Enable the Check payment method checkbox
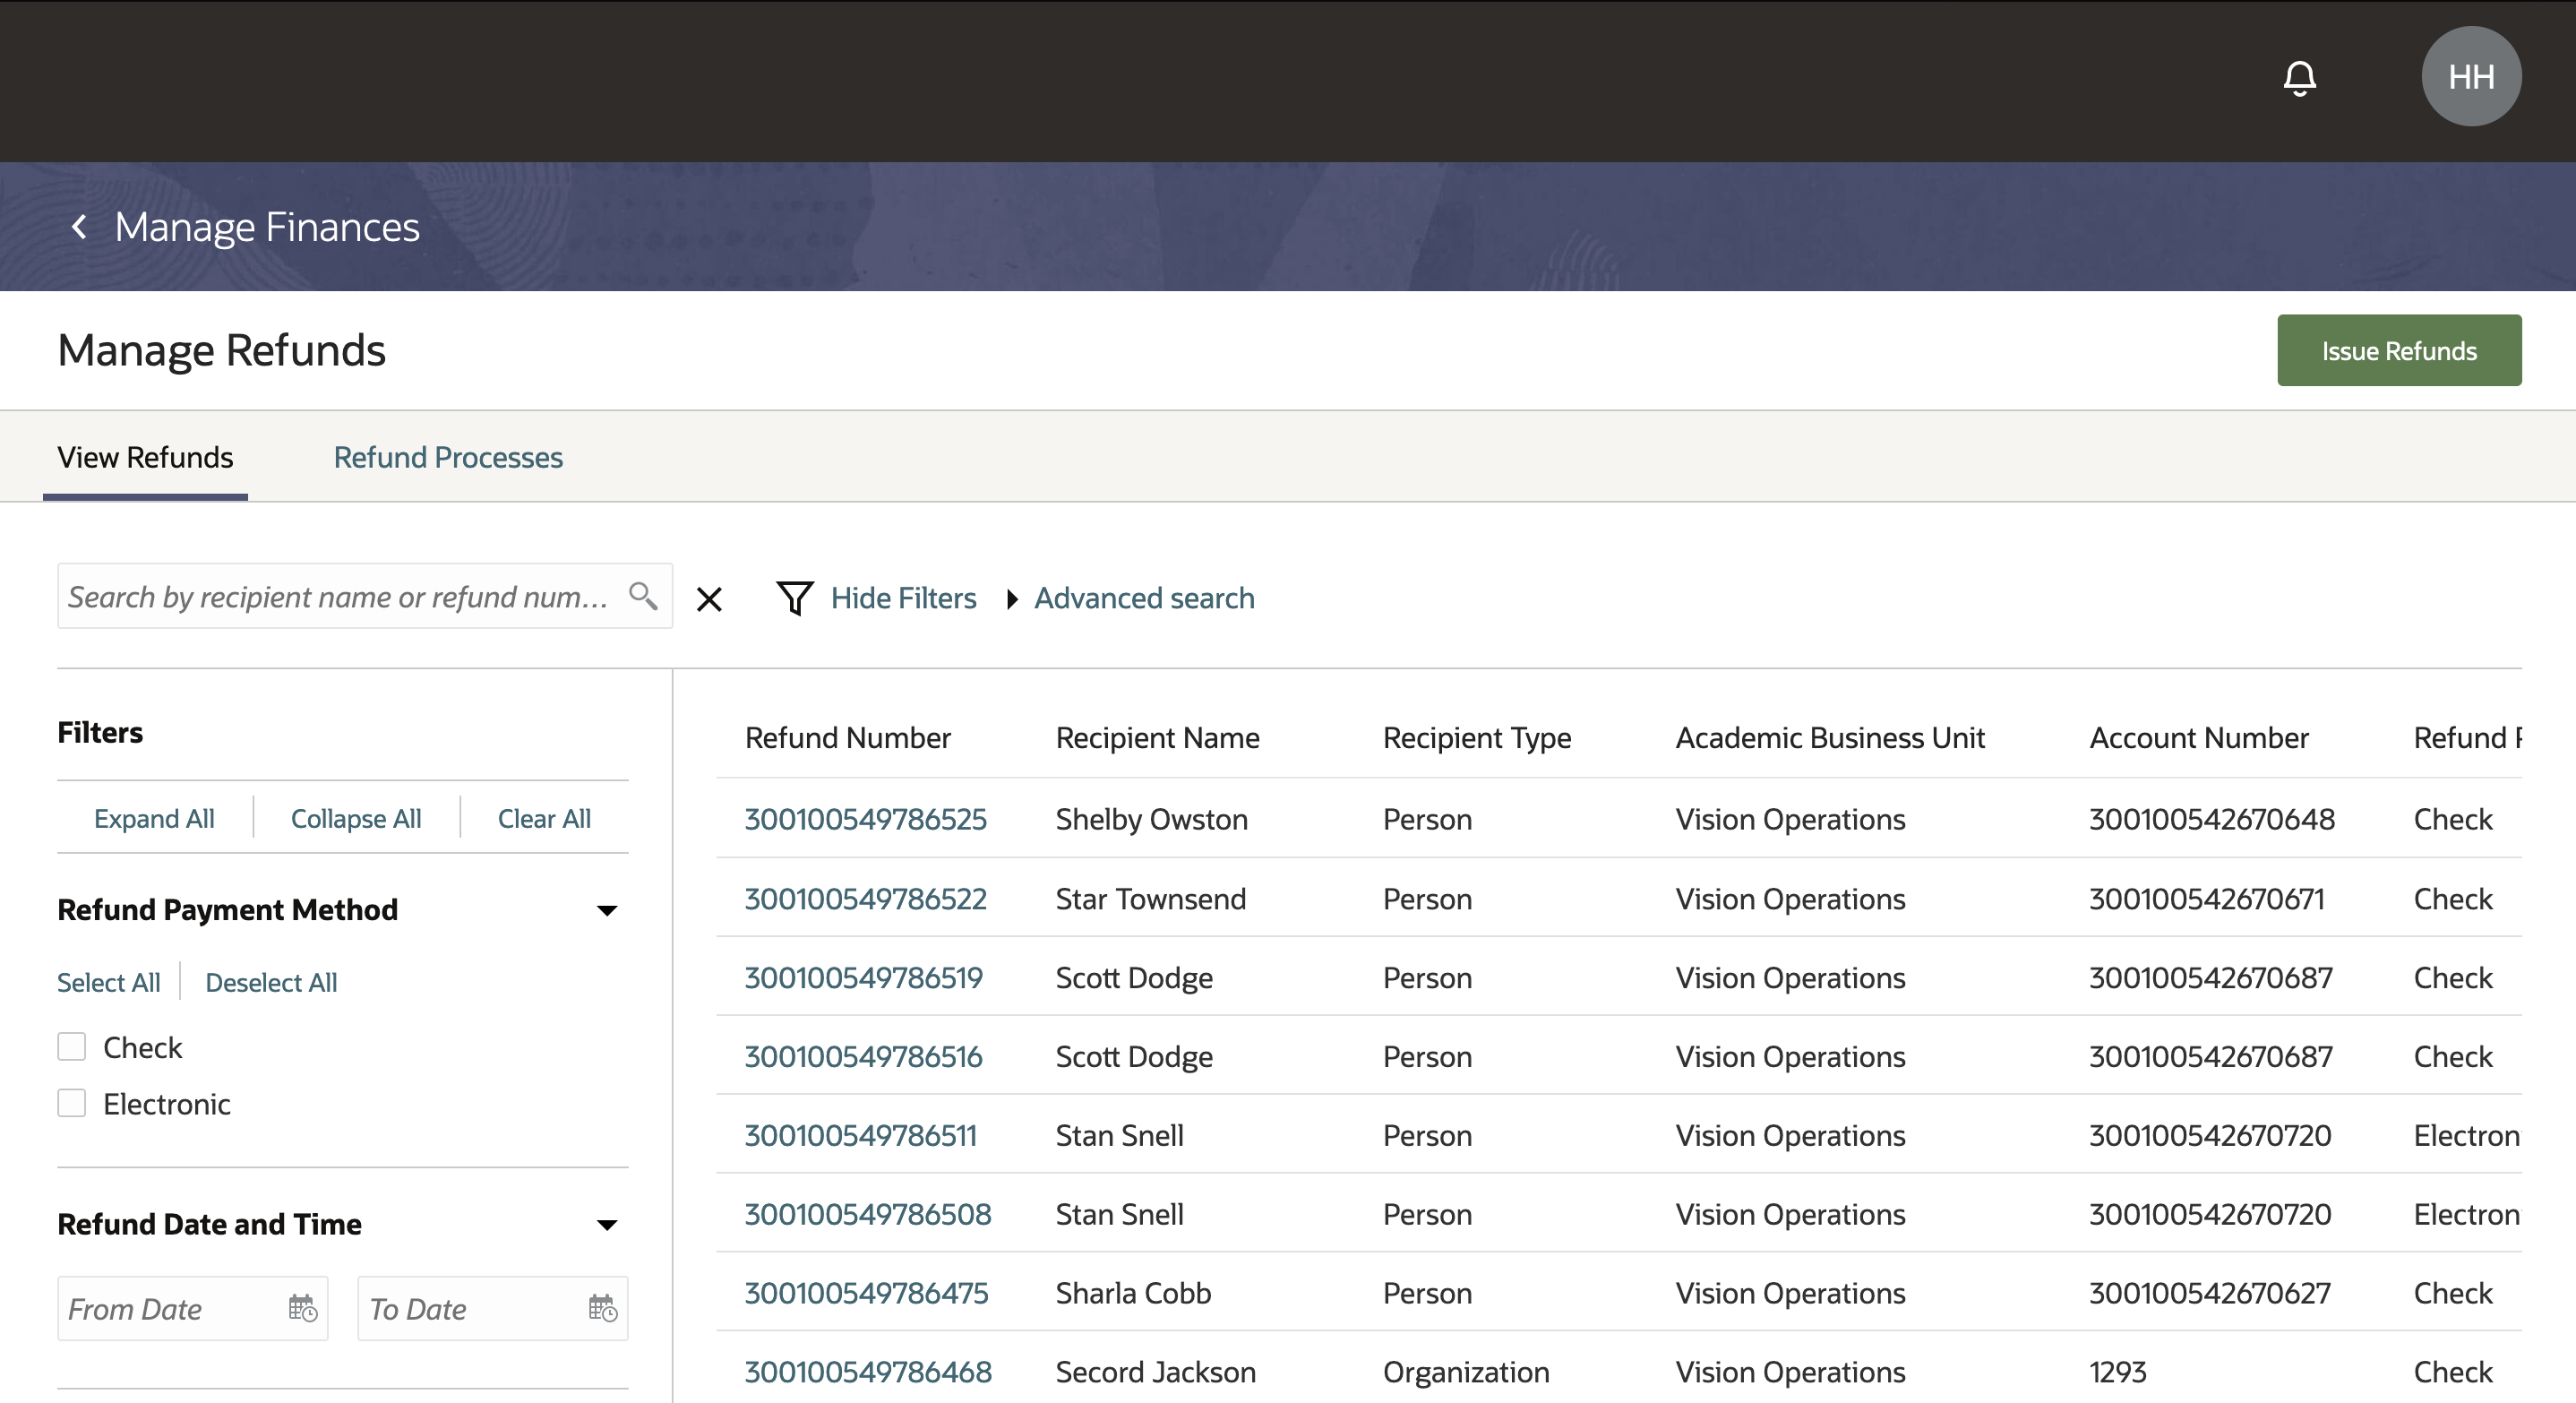 click(72, 1047)
